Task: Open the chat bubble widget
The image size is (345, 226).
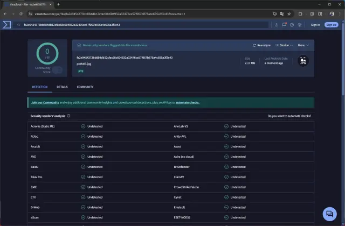Action: (x=328, y=213)
